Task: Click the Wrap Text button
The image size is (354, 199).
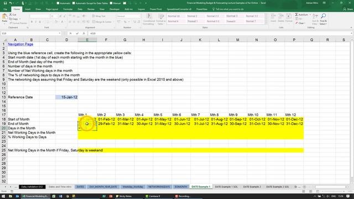Action: point(98,16)
